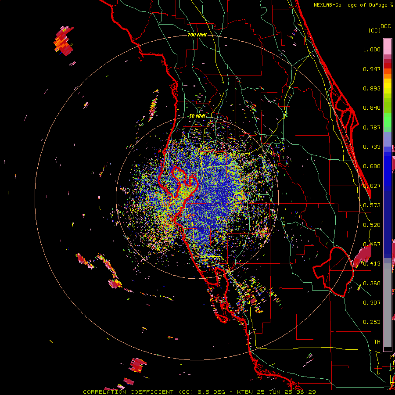Click the 0.947 scale value
395x395 pixels.
coord(372,69)
